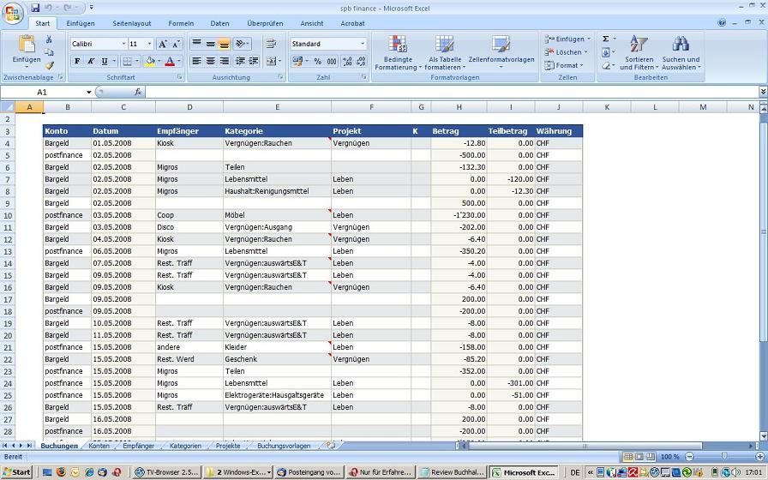The height and width of the screenshot is (480, 768).
Task: Paste with the Einfügen clipboard icon
Action: [x=27, y=44]
